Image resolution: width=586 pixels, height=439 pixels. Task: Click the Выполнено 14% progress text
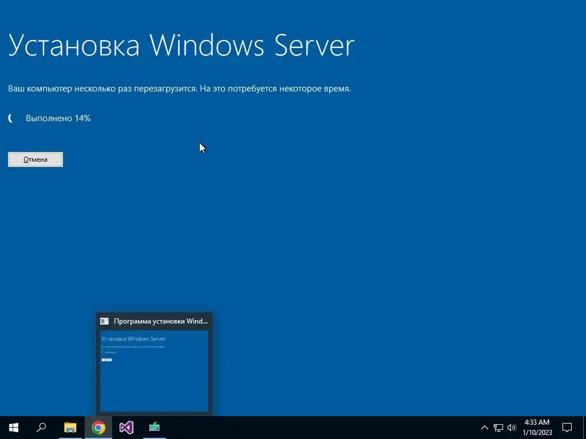[x=58, y=118]
